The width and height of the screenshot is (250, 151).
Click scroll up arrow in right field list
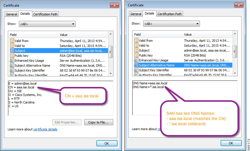click(x=235, y=34)
